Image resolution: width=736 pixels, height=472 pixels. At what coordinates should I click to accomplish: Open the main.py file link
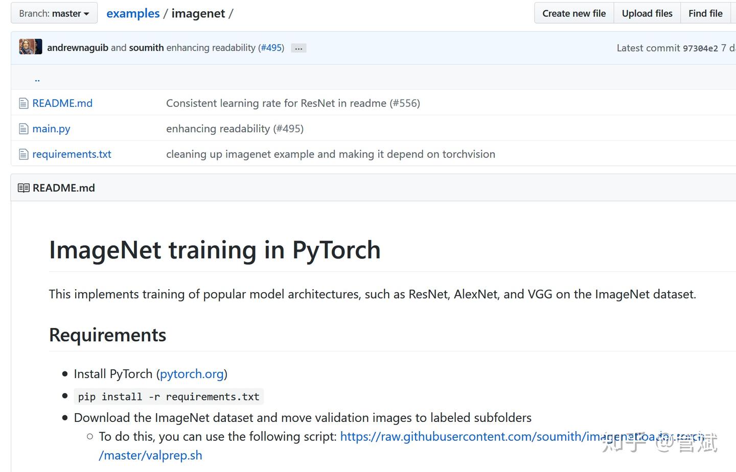point(51,128)
